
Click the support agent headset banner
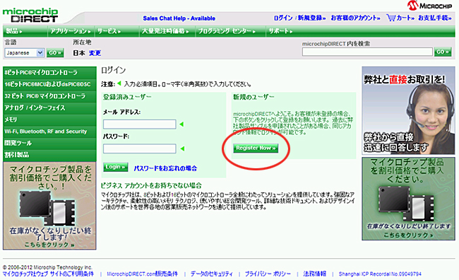click(x=408, y=110)
